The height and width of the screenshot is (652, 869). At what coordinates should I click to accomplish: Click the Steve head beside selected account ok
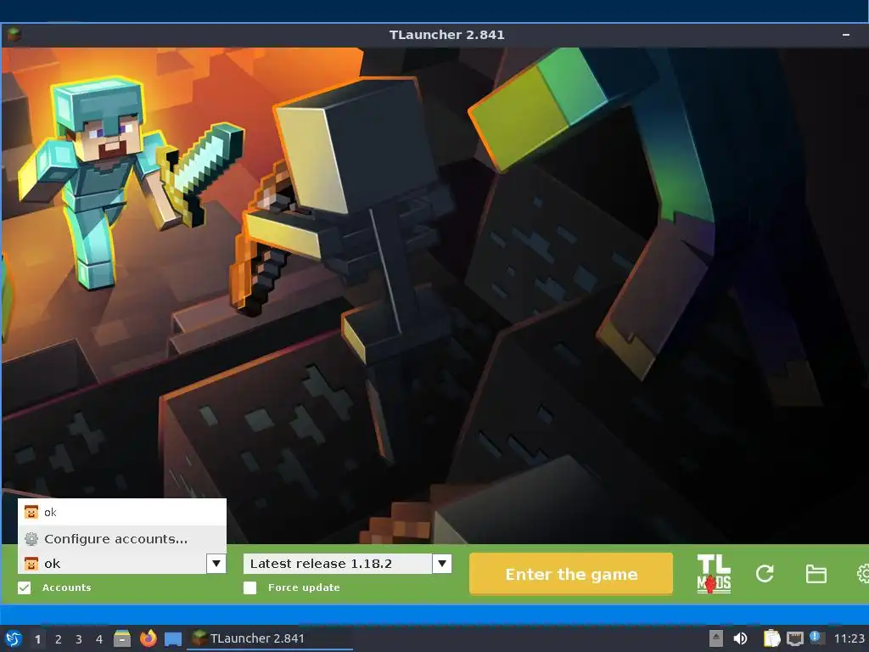(31, 564)
